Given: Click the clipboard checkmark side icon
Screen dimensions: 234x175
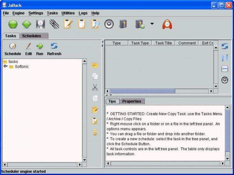Looking at the screenshot, I should click(x=95, y=121).
